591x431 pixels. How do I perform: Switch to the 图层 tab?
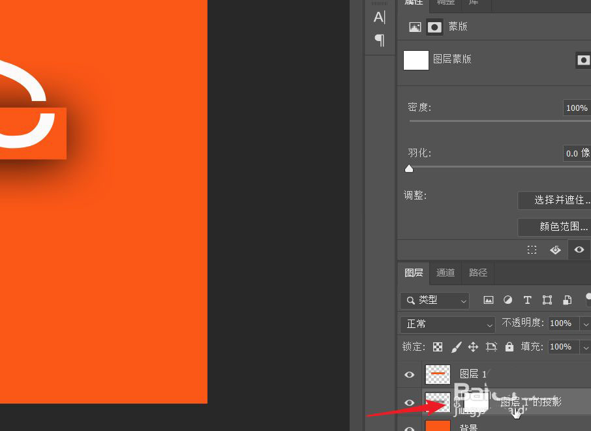point(414,273)
